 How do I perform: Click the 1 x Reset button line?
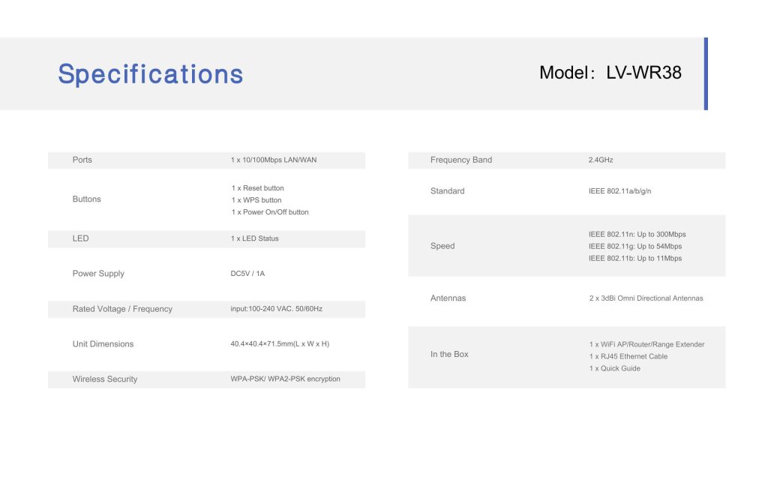pyautogui.click(x=258, y=188)
